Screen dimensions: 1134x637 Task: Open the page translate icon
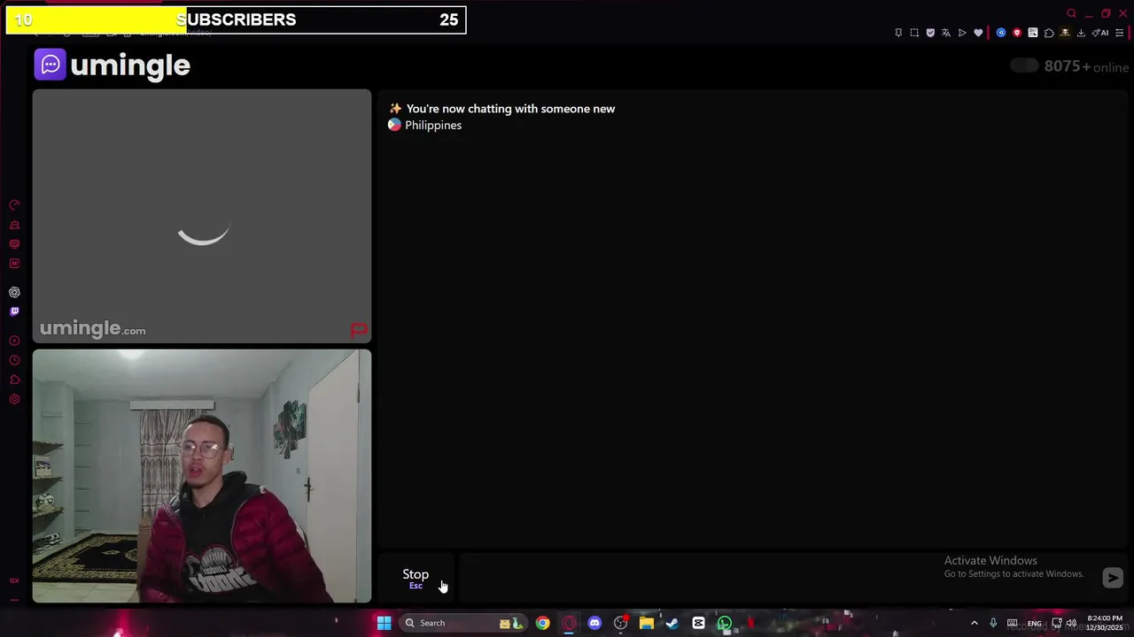click(x=946, y=33)
